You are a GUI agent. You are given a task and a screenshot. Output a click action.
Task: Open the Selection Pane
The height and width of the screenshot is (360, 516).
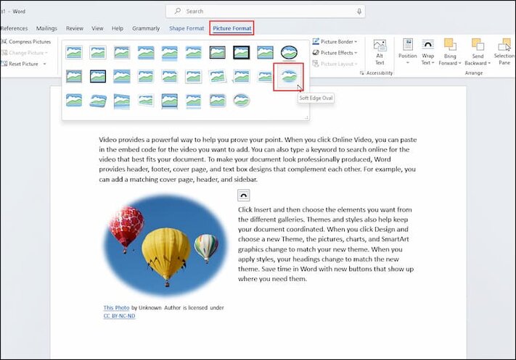[504, 52]
